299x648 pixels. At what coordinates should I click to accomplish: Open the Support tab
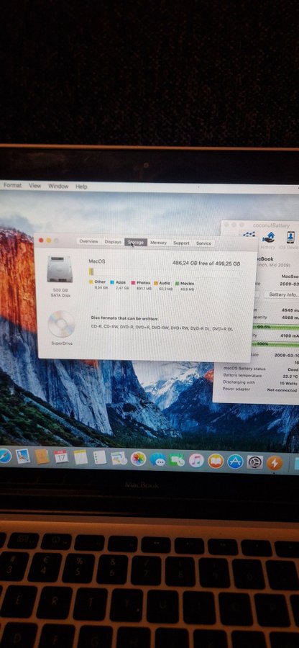click(181, 243)
